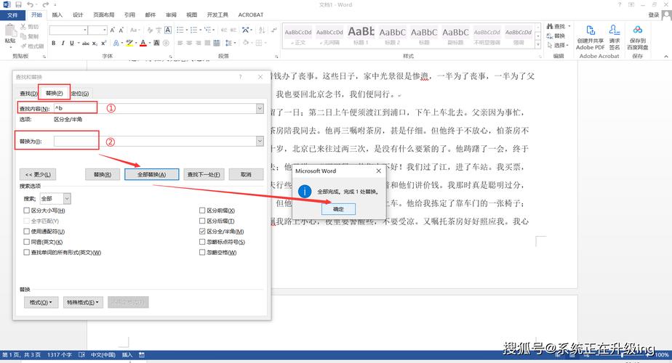Image resolution: width=672 pixels, height=363 pixels.
Task: Click the sort icon in paragraph group
Action: pyautogui.click(x=261, y=30)
